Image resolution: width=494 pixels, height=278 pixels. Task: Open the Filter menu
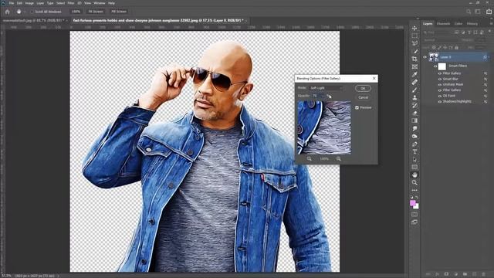pyautogui.click(x=71, y=3)
